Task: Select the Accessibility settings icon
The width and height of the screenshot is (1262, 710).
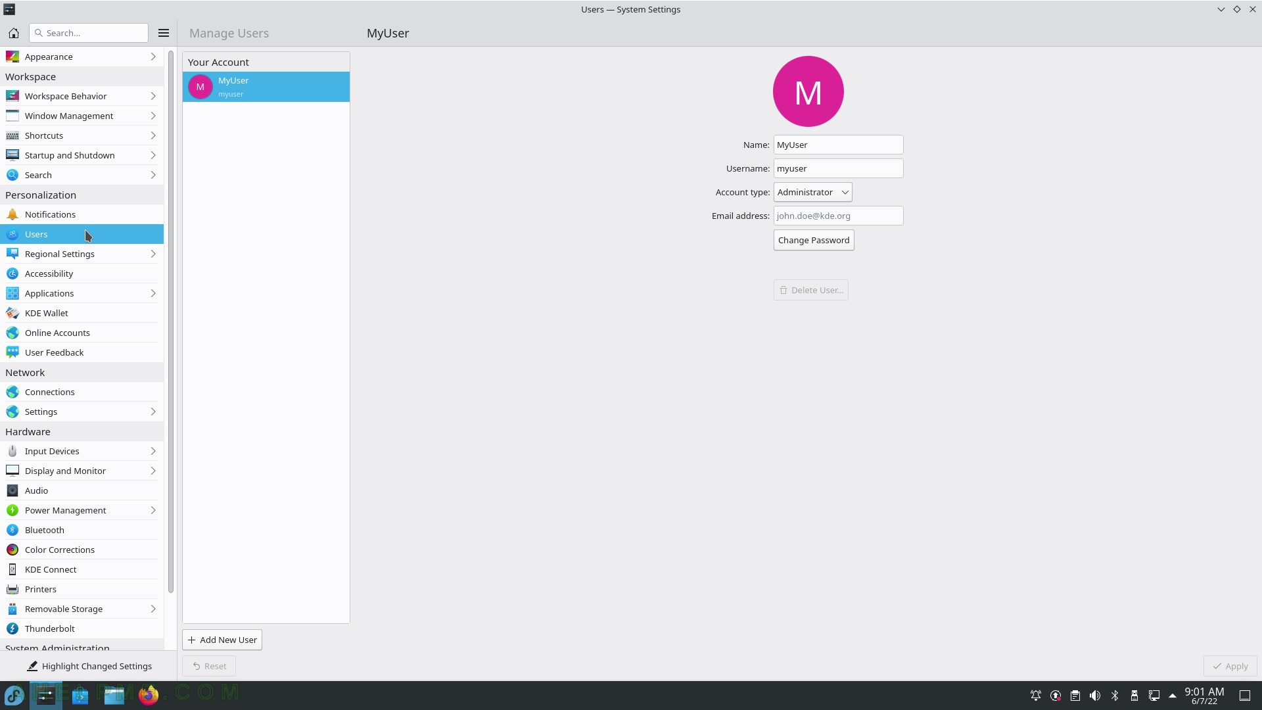Action: [x=12, y=273]
